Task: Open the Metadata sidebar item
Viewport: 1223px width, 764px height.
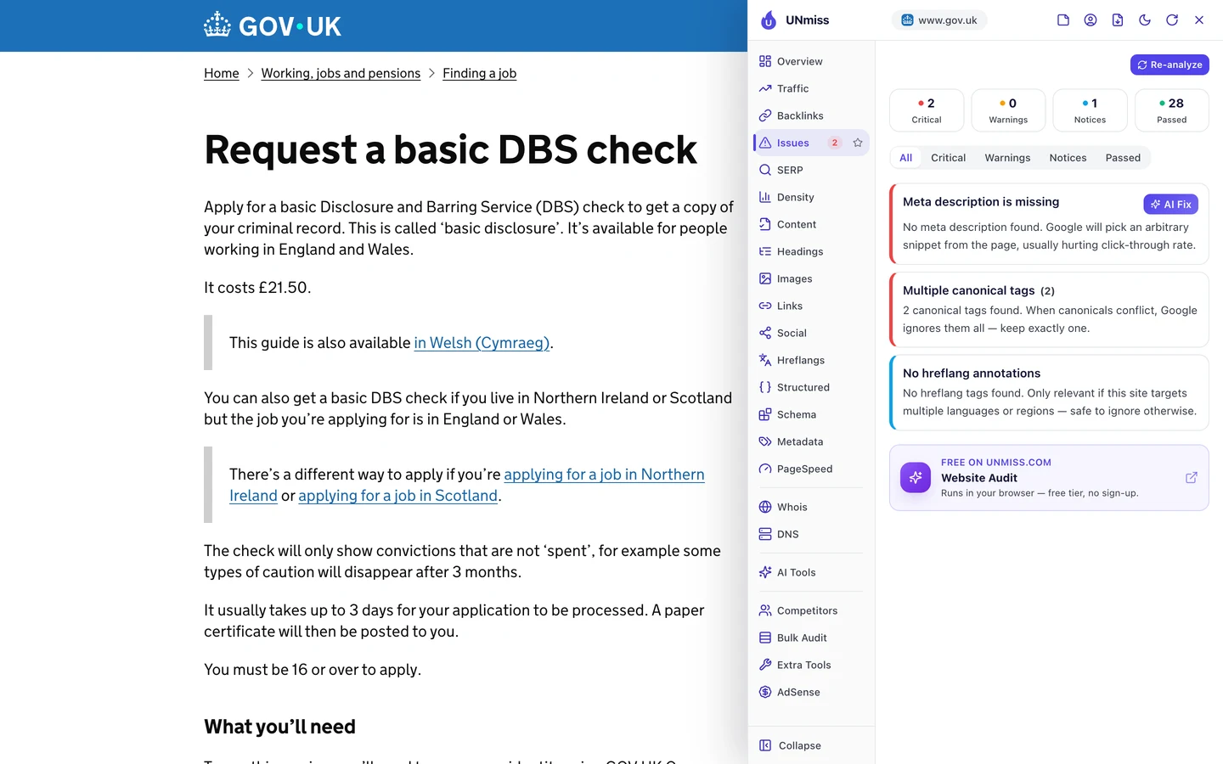Action: point(811,441)
